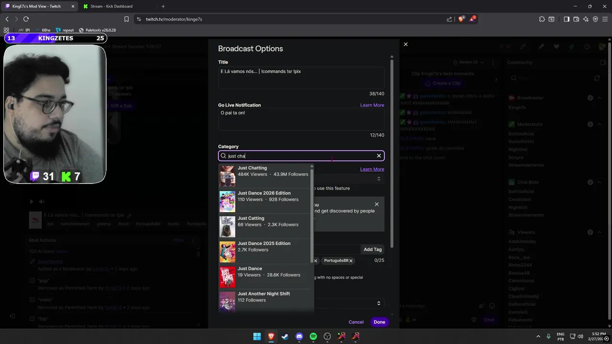Click Cancel in Broadcast Options
The image size is (612, 344).
coord(356,322)
